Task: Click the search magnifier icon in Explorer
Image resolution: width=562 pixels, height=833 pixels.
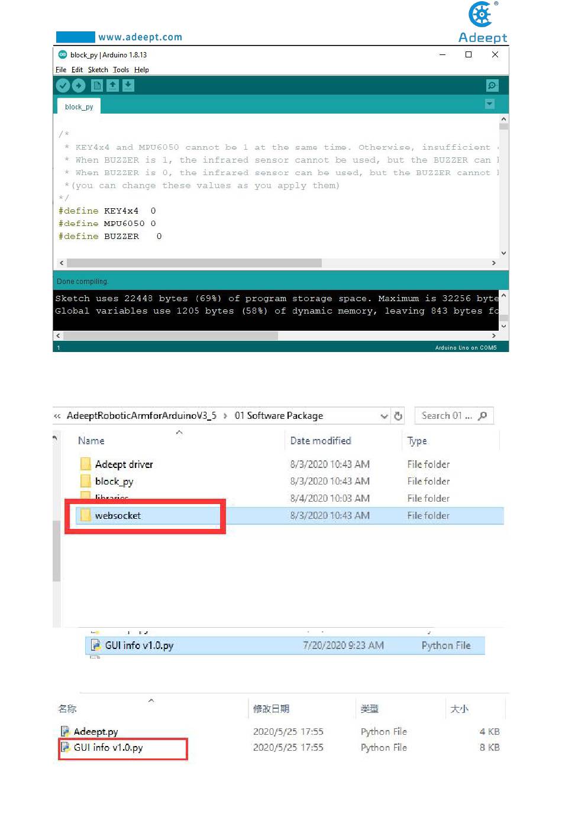Action: click(x=483, y=416)
